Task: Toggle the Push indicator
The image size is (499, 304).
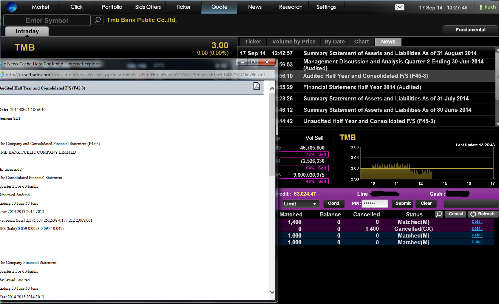Action: (488, 7)
